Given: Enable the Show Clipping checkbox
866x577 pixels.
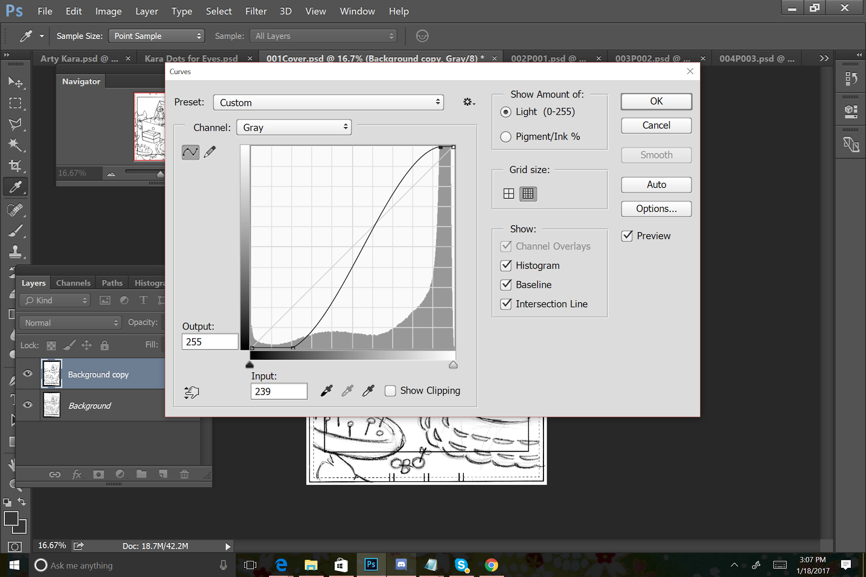Looking at the screenshot, I should [390, 390].
